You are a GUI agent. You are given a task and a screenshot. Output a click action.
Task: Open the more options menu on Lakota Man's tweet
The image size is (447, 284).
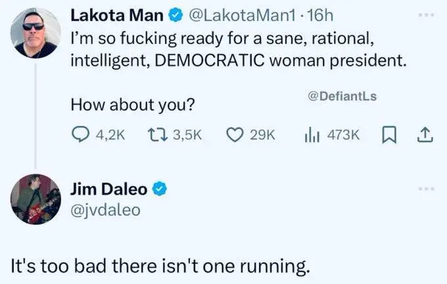[425, 14]
